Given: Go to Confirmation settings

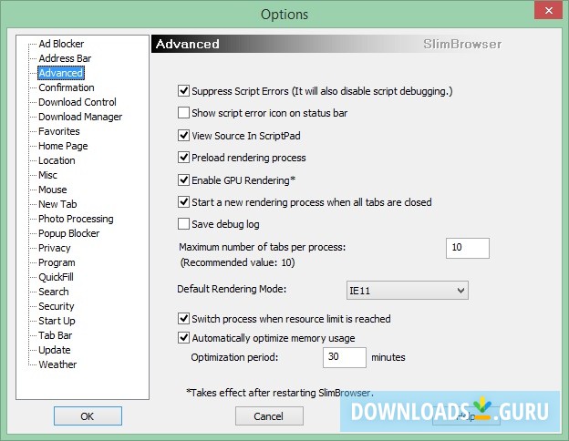Looking at the screenshot, I should (x=67, y=87).
